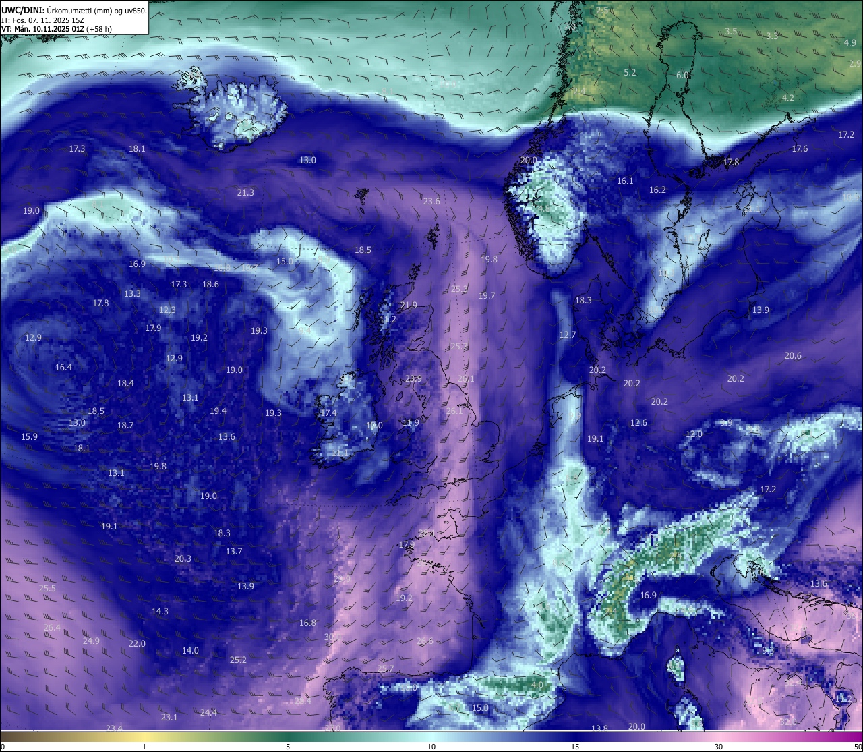Screen dimensions: 863x752
Task: Click the 19.4 value on the map
Action: pyautogui.click(x=218, y=411)
